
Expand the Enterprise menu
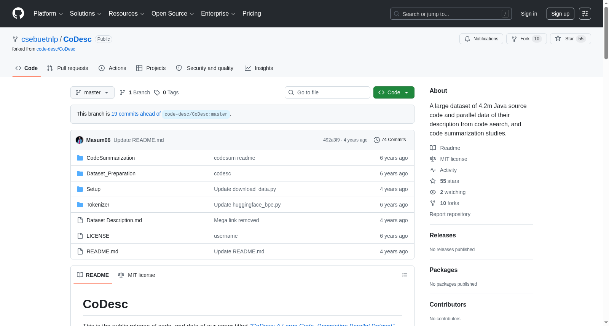218,14
